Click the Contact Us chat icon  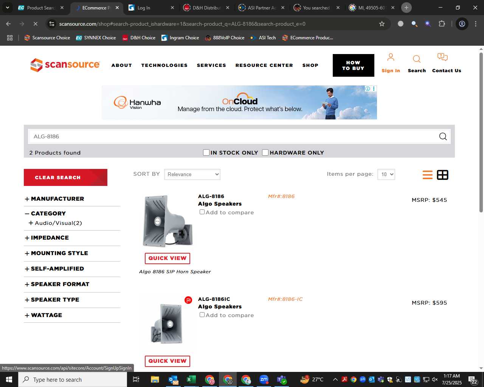click(x=442, y=57)
